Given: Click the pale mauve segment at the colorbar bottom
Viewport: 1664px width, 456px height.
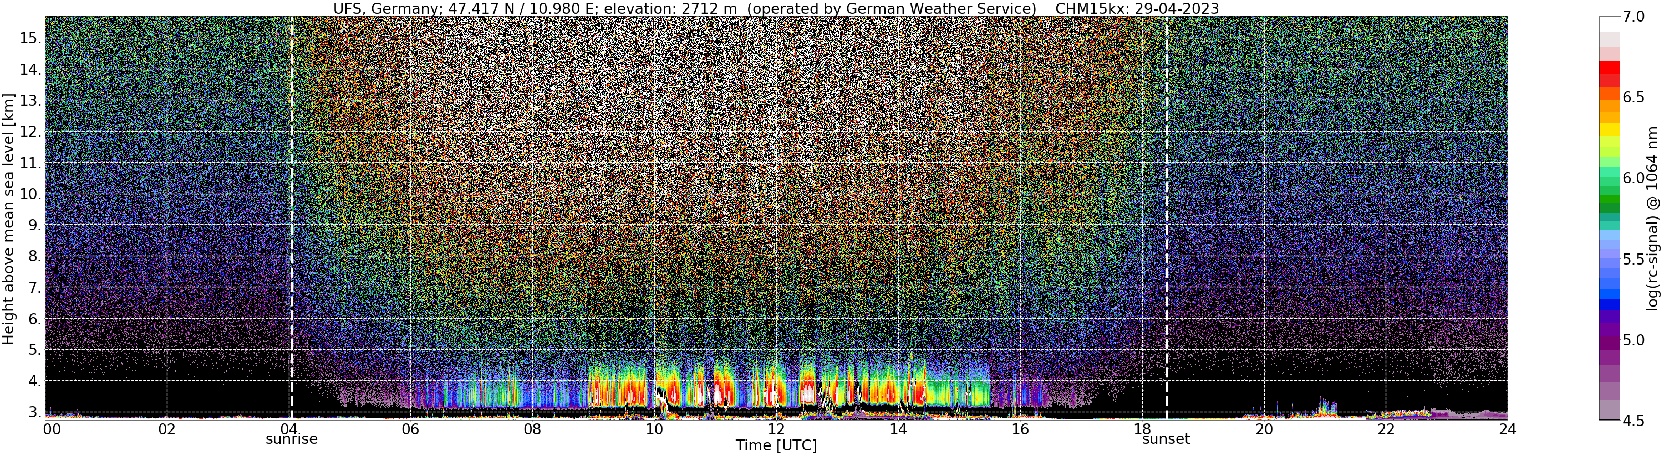Looking at the screenshot, I should 1609,410.
